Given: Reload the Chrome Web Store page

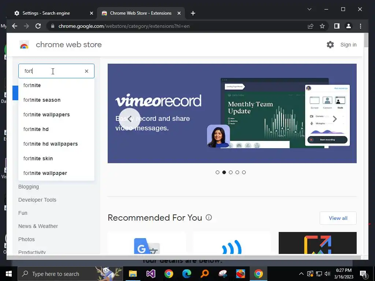Looking at the screenshot, I should (38, 26).
